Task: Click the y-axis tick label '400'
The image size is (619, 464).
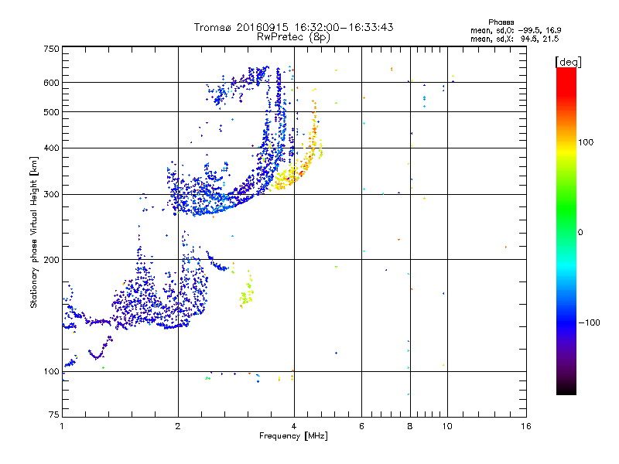Action: click(51, 148)
